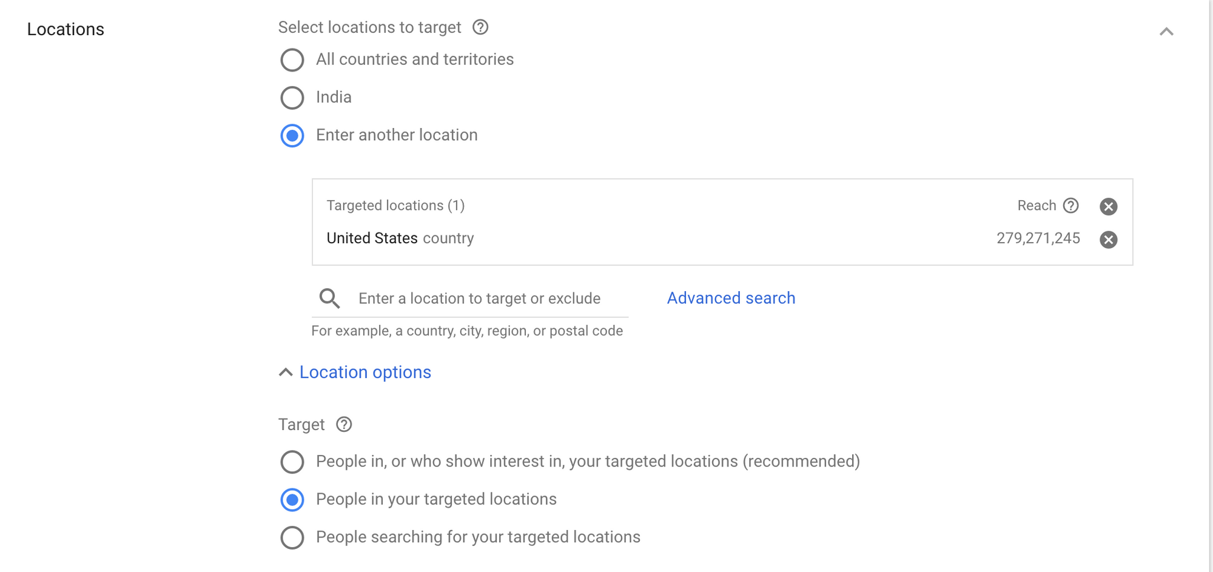Open the Advanced search link
1213x572 pixels.
(x=731, y=298)
